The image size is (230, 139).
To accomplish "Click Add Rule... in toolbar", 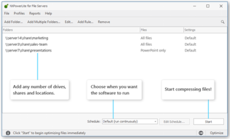I will coord(85,22).
